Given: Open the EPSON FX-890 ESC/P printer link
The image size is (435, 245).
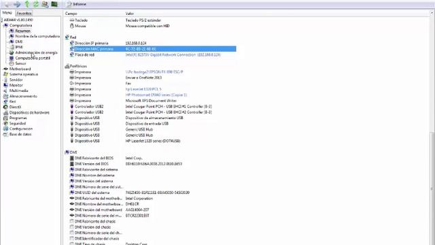Looking at the screenshot, I should (154, 72).
